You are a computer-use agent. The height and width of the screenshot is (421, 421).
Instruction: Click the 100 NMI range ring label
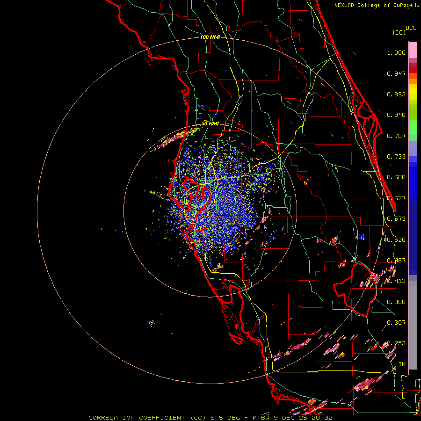(x=210, y=37)
